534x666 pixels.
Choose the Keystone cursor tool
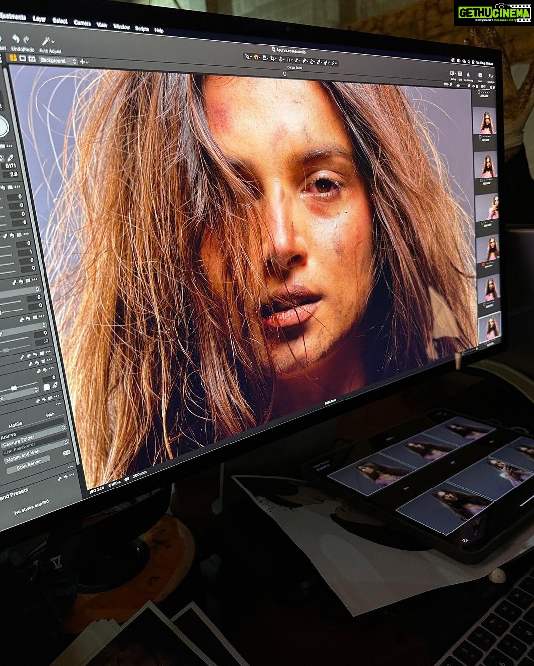pyautogui.click(x=290, y=59)
